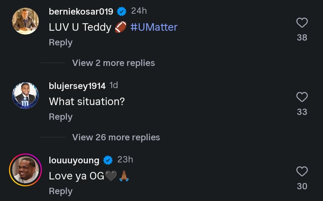Reply to blujersey1914's comment
Viewport: 323px width, 201px height.
click(61, 117)
